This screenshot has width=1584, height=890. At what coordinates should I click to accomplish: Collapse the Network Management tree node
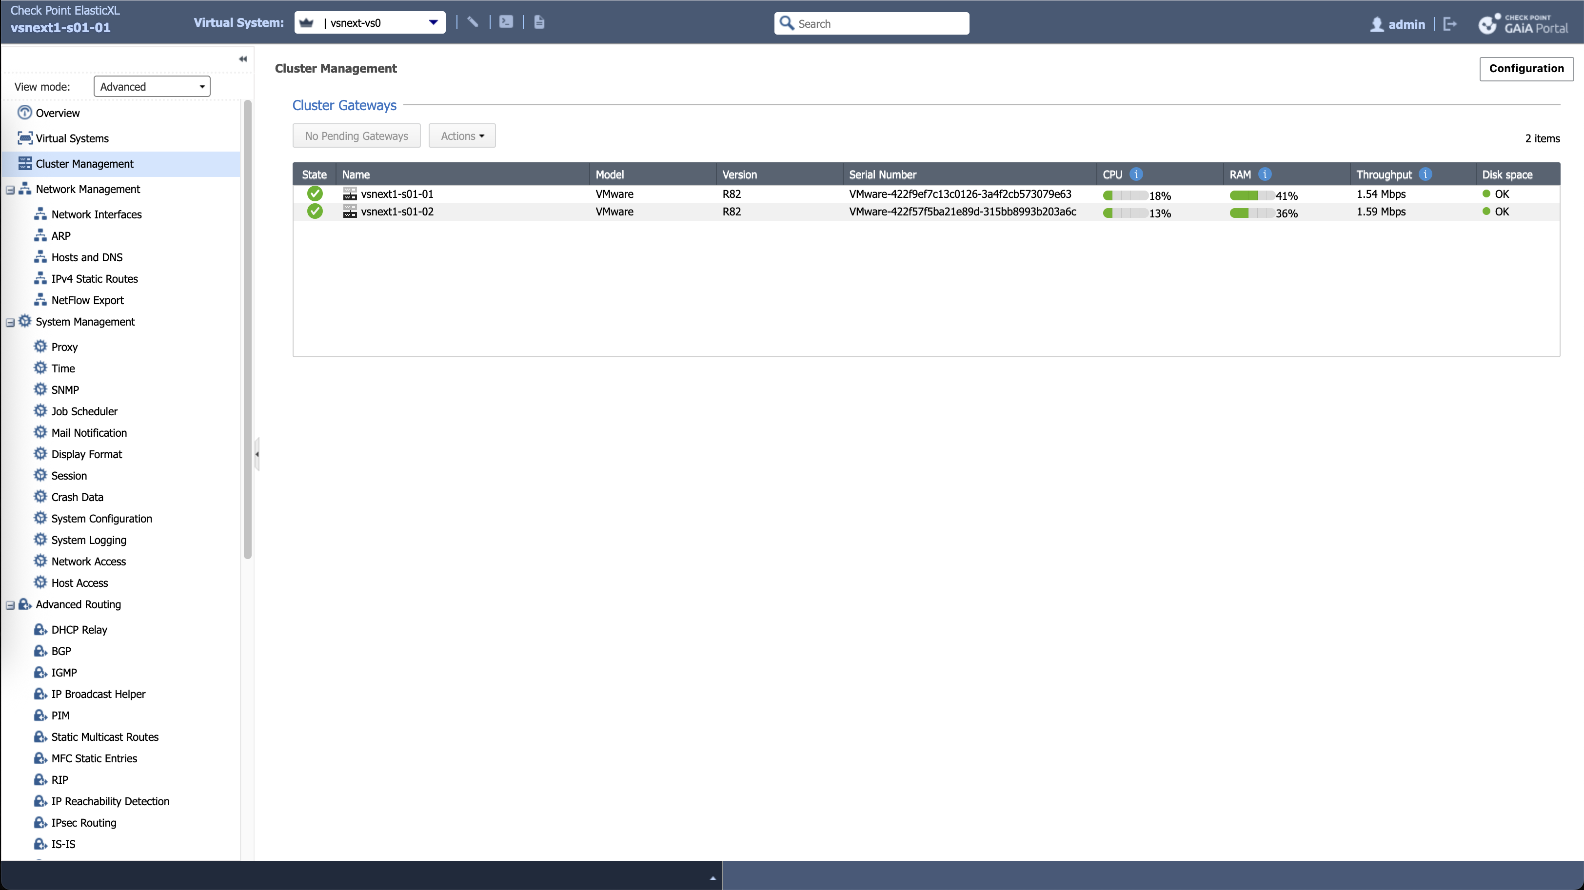[x=10, y=190]
